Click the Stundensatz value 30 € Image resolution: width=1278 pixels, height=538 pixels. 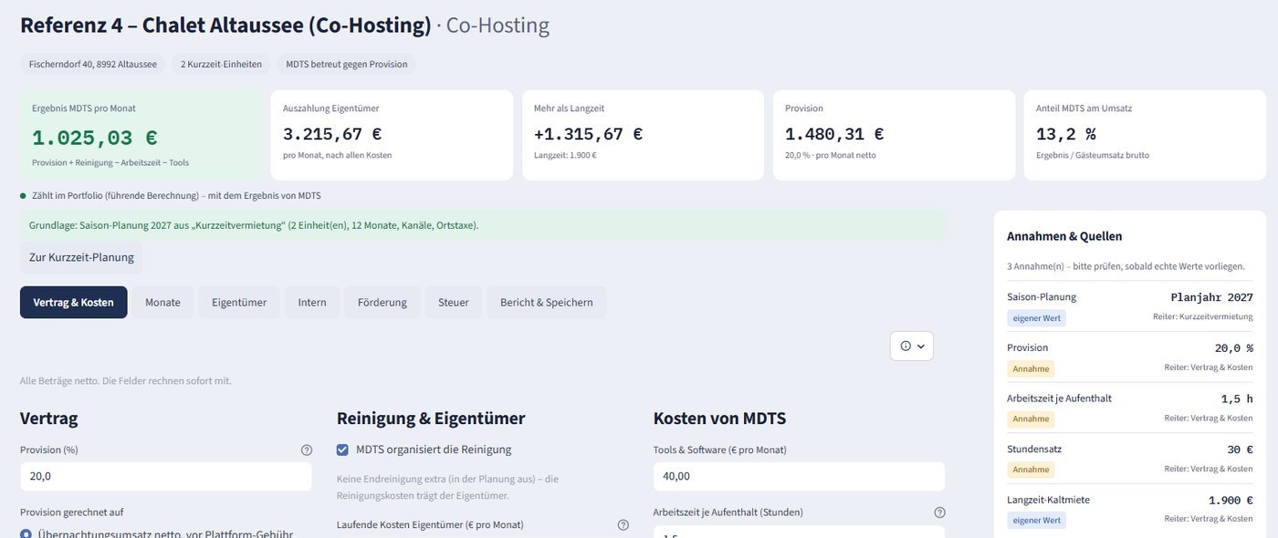[1241, 450]
